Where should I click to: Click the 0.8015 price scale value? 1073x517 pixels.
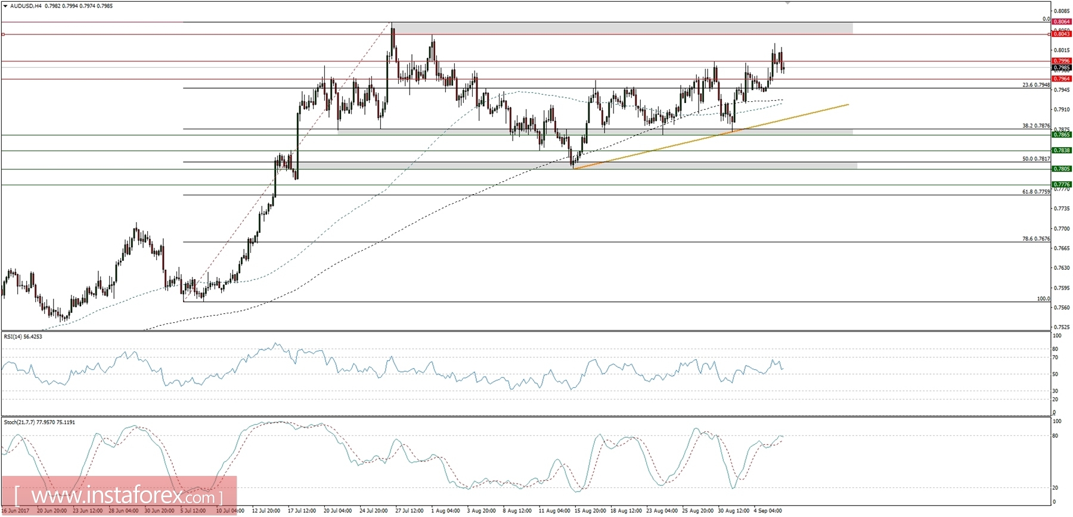(1062, 50)
